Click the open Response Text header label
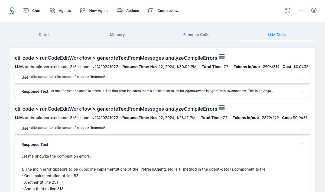 coord(35,145)
